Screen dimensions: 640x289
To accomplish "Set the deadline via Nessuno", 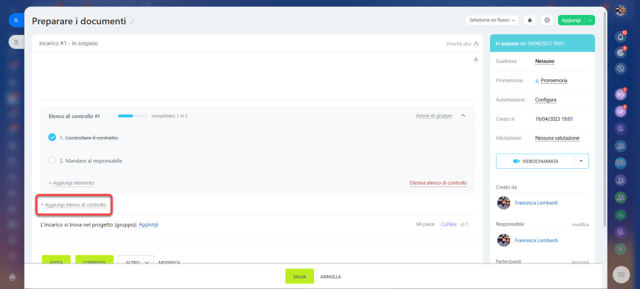I will 544,61.
